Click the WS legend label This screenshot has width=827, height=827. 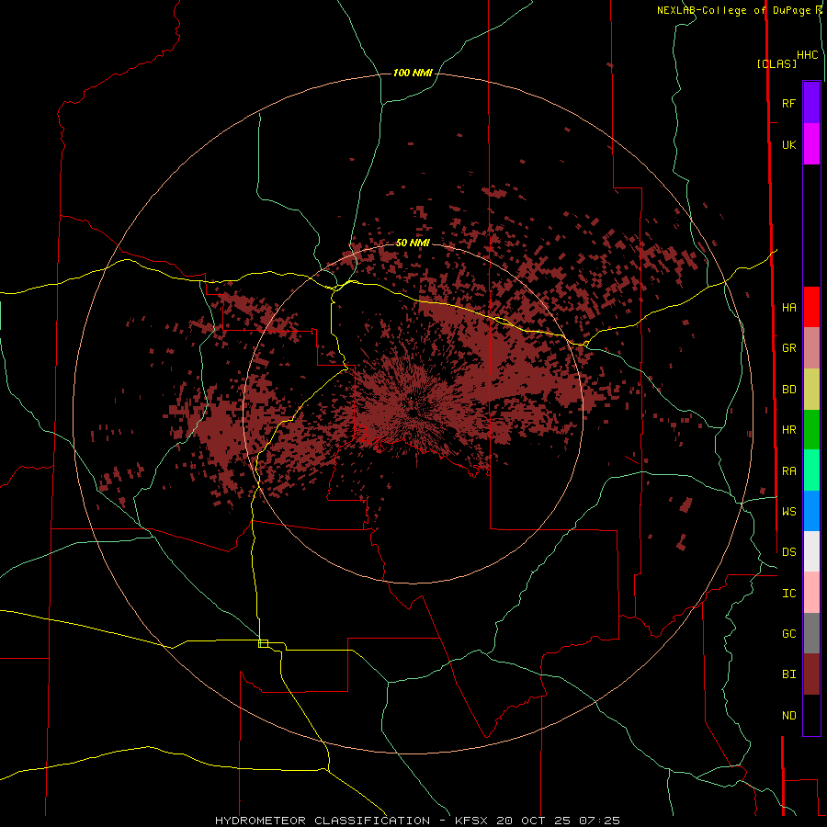[x=788, y=511]
